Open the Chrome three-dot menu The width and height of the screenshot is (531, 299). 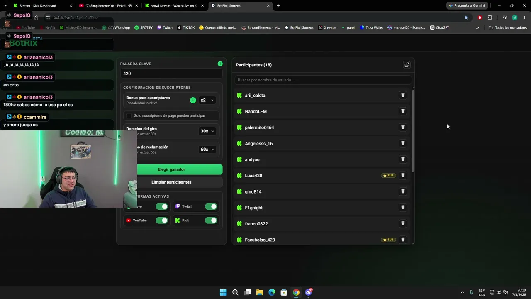pyautogui.click(x=525, y=17)
